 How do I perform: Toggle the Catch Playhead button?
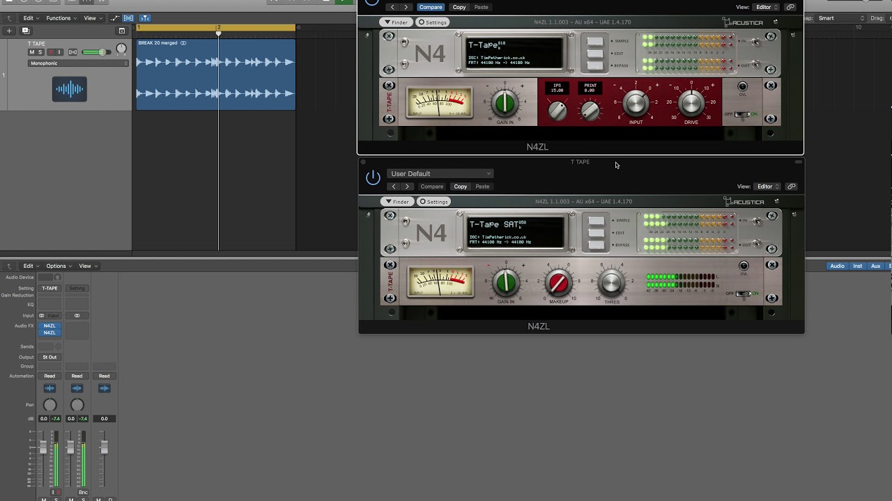click(x=144, y=18)
